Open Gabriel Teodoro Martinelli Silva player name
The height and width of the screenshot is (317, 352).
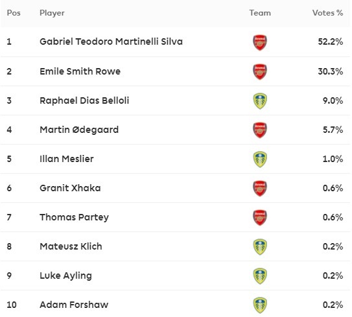[111, 41]
